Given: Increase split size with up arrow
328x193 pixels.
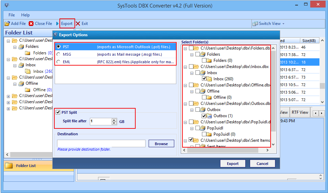Looking at the screenshot, I should point(114,120).
